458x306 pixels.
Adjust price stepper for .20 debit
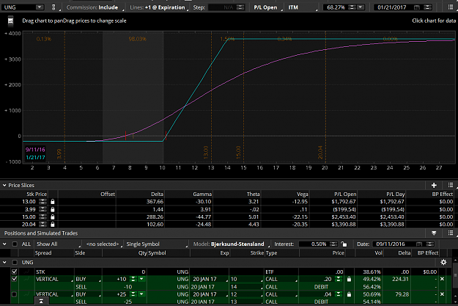339,279
